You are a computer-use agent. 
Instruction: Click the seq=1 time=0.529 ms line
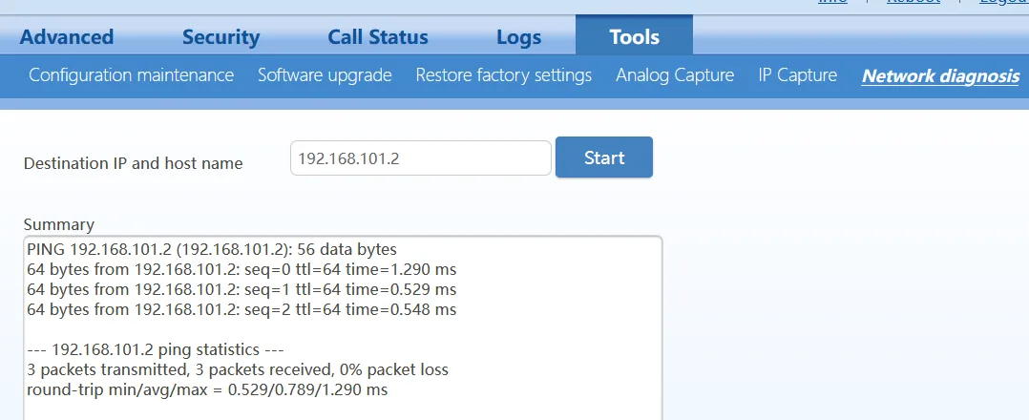241,289
